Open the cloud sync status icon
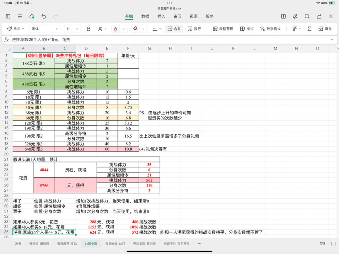 [x=32, y=16]
